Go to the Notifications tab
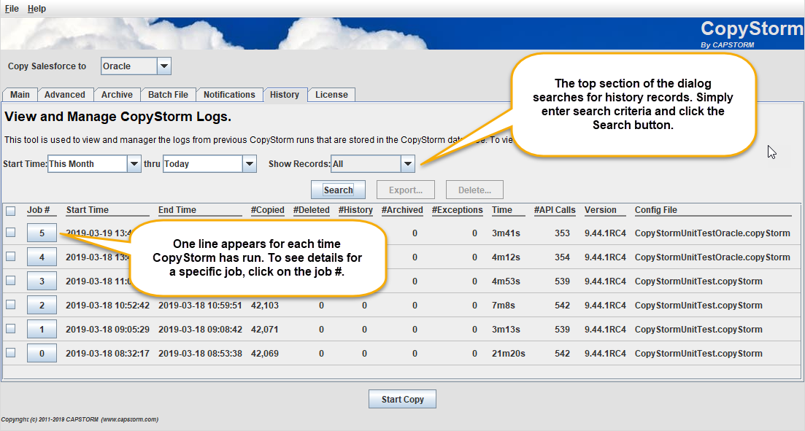This screenshot has width=805, height=431. pyautogui.click(x=229, y=95)
